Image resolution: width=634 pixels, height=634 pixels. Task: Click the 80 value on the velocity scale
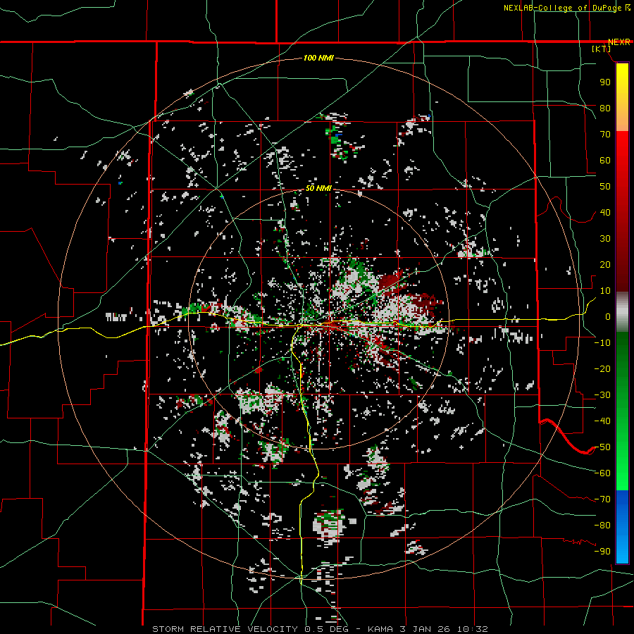tap(605, 108)
